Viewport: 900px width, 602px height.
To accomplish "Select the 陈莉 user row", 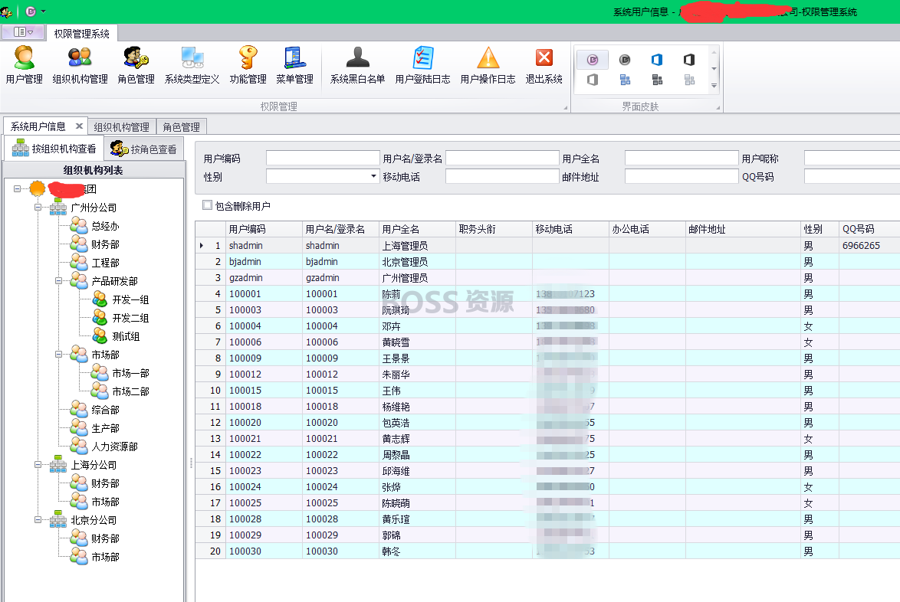I will (x=547, y=293).
